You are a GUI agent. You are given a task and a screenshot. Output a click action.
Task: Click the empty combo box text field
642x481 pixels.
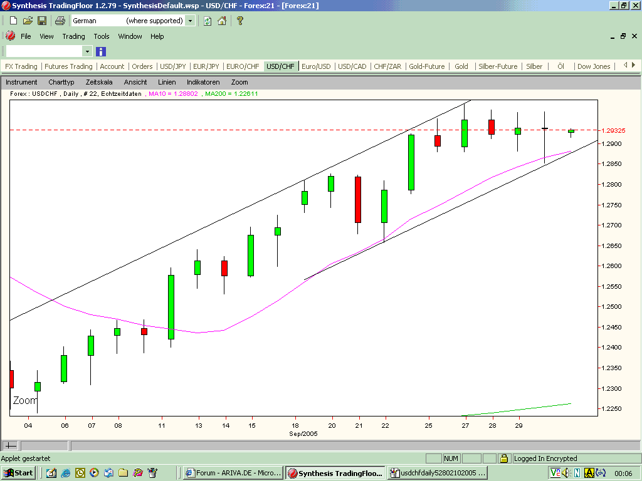click(45, 51)
